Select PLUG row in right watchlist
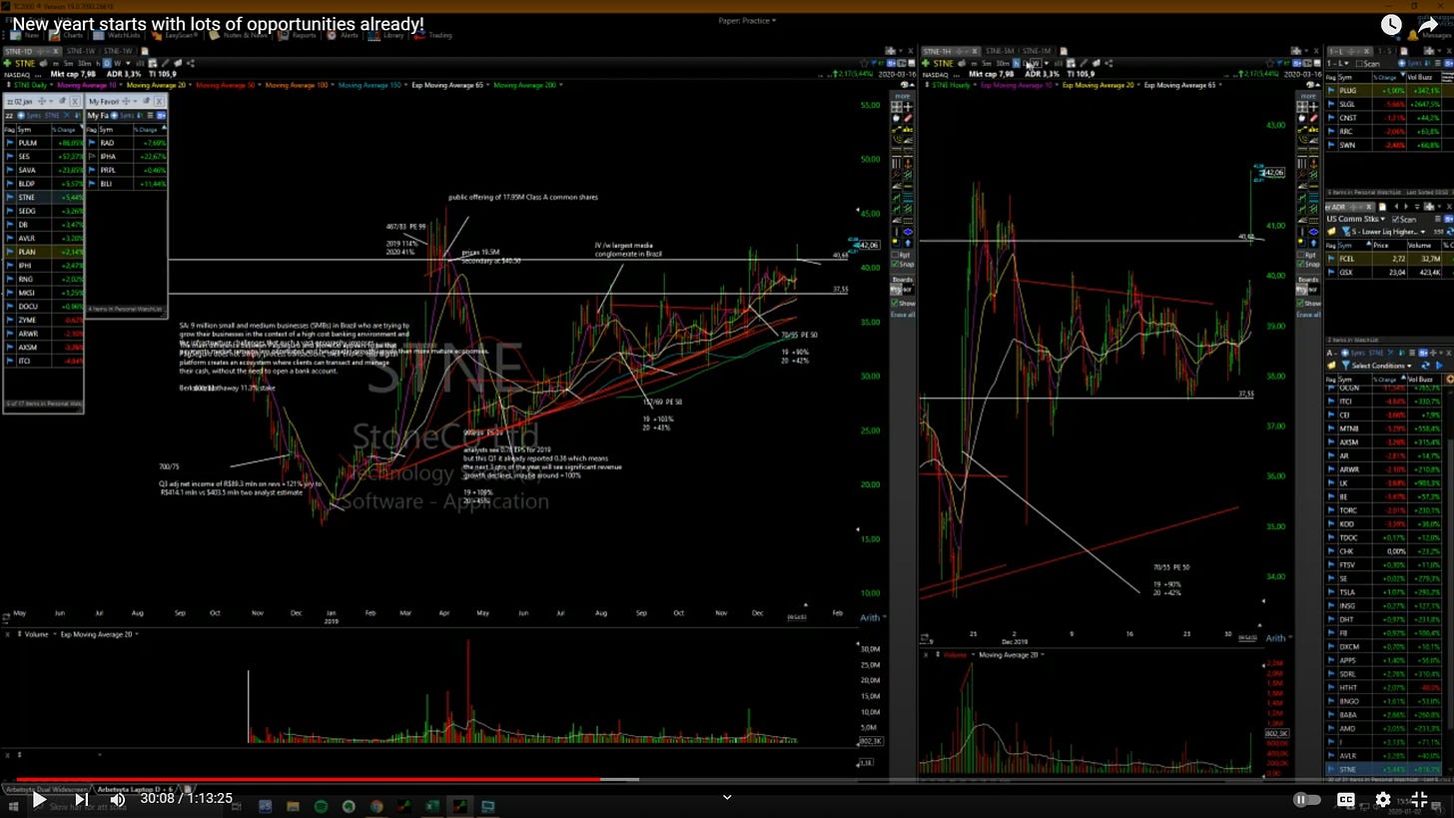The height and width of the screenshot is (818, 1454). point(1388,91)
